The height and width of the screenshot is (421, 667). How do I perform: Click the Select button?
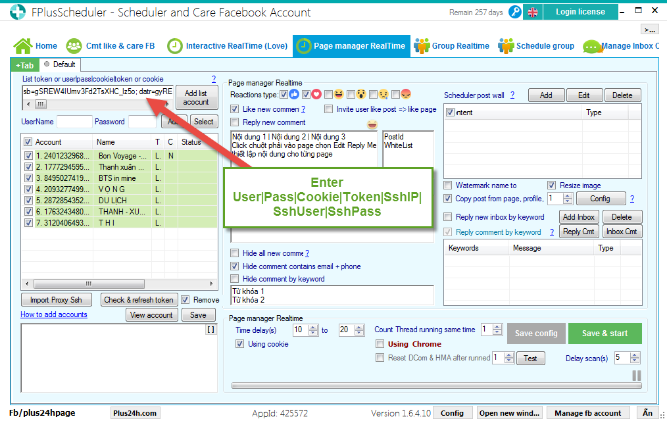click(204, 122)
